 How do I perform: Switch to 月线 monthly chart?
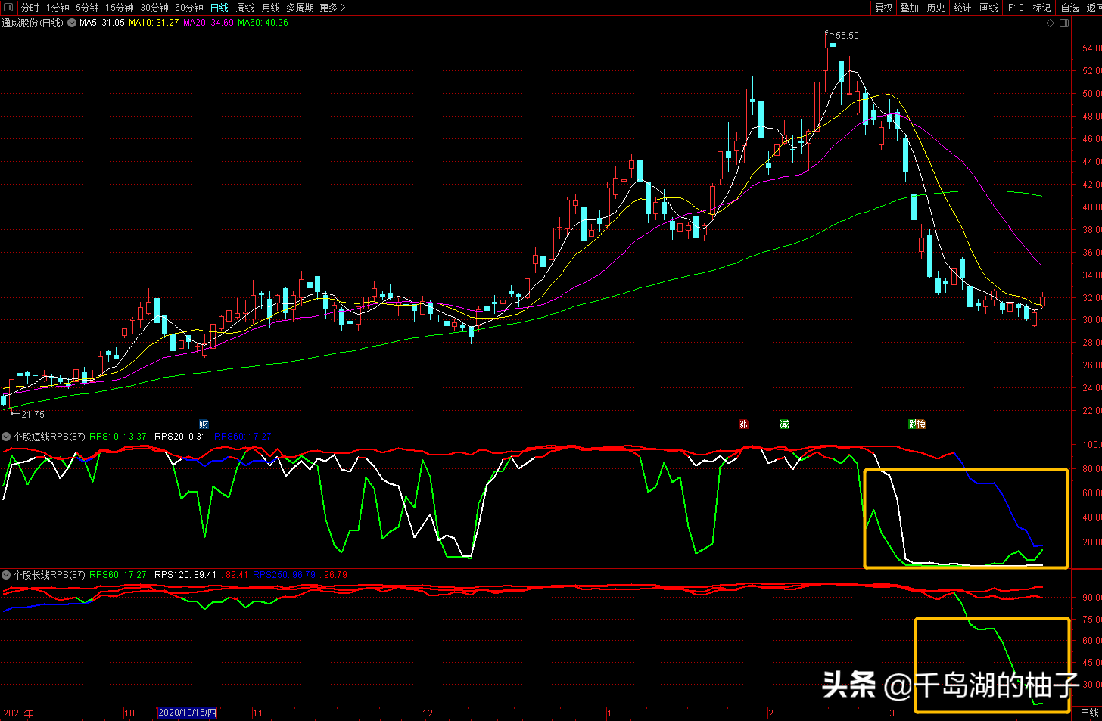[271, 8]
